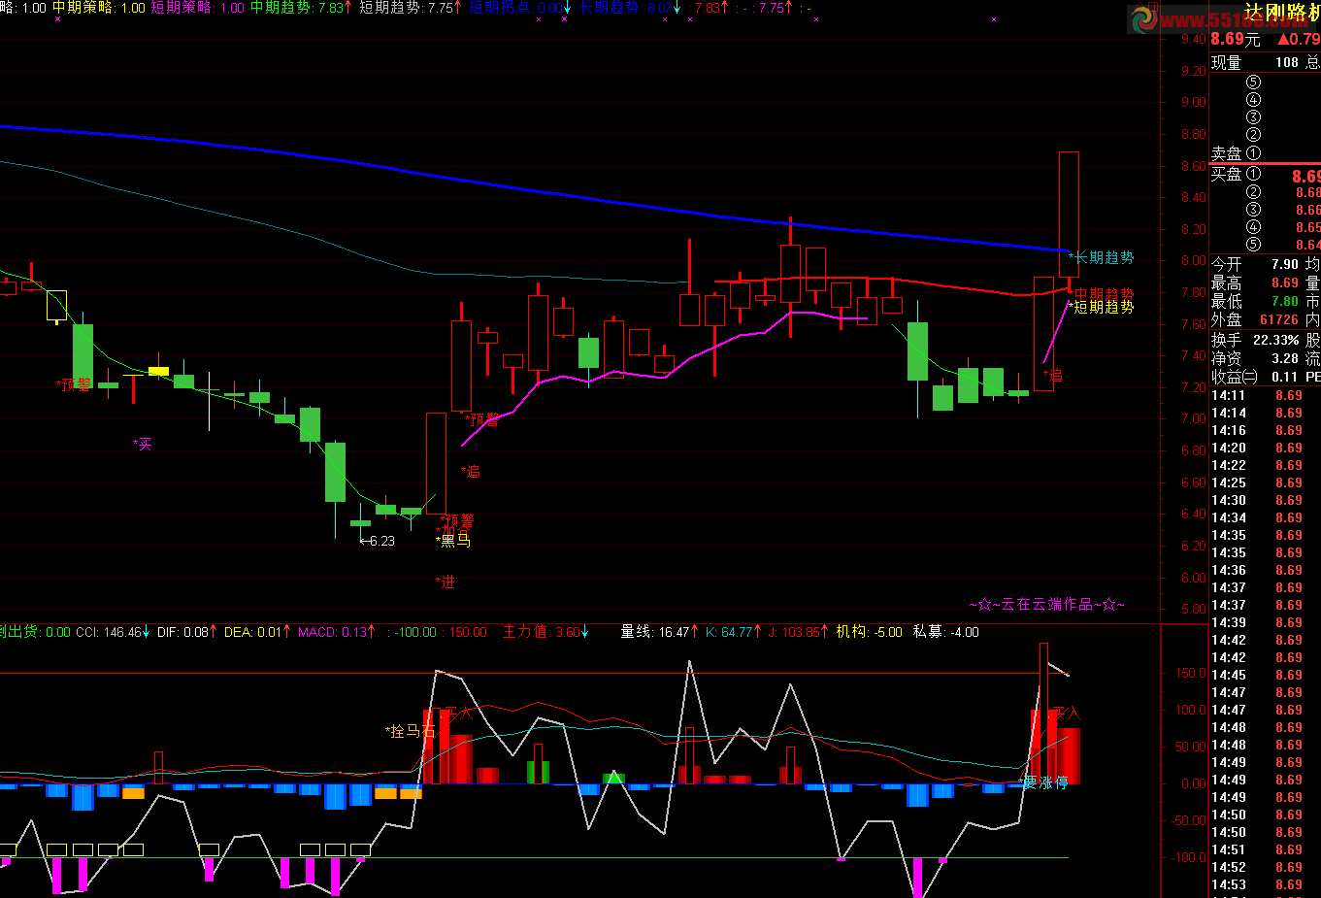Select the DEA 0.01 indicator value
This screenshot has width=1321, height=898.
click(257, 632)
